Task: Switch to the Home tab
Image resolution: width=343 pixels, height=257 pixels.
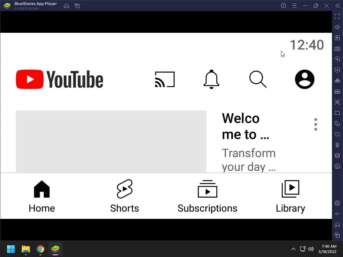Action: pyautogui.click(x=42, y=196)
